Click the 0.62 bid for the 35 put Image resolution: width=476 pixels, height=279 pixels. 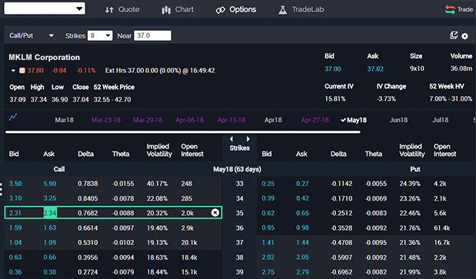268,213
